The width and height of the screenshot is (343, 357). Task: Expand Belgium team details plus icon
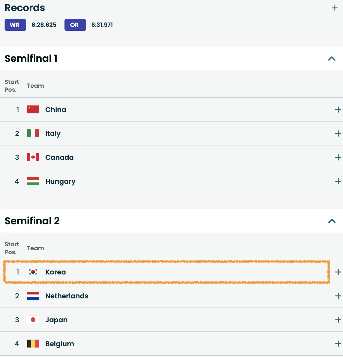[x=338, y=344]
